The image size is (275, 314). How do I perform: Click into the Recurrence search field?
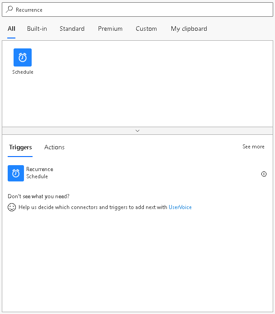pyautogui.click(x=137, y=10)
